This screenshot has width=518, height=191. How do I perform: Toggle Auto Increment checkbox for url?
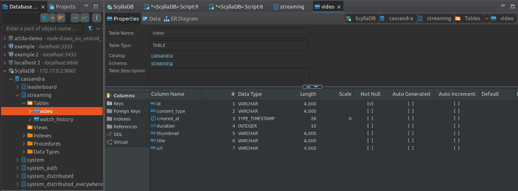pos(456,148)
